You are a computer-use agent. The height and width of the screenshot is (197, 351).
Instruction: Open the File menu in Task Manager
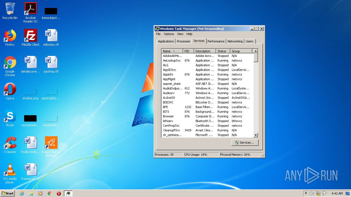point(158,34)
